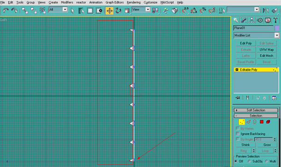
Task: Select the Vertex sub-object level icon
Action: (x=241, y=122)
